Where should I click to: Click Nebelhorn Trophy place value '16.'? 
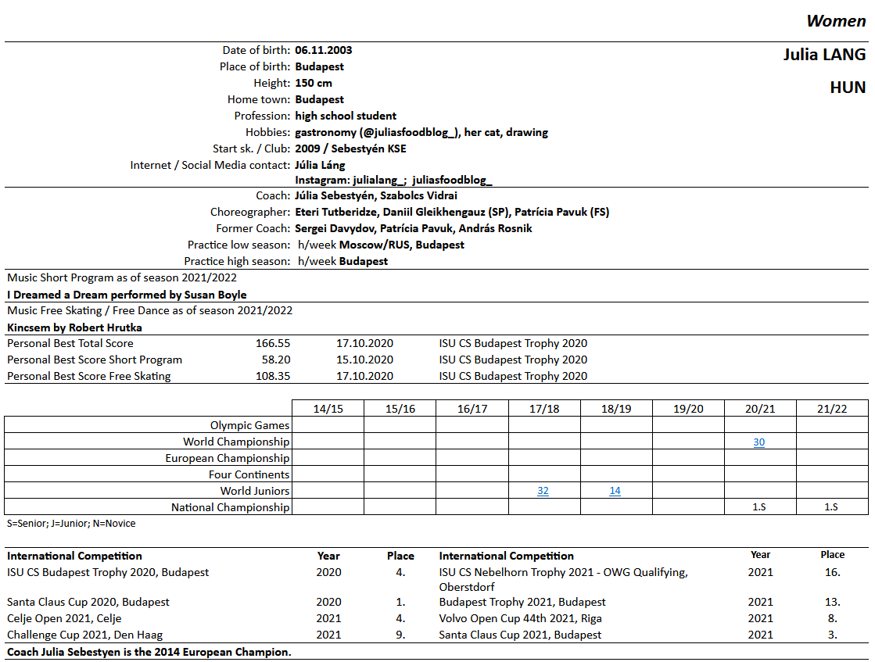pos(832,573)
